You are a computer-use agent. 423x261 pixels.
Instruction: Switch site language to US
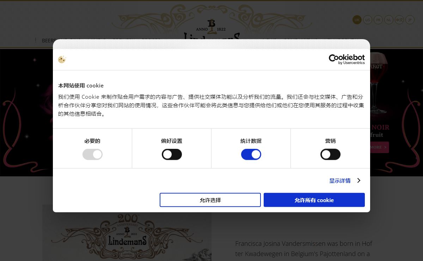(x=368, y=20)
